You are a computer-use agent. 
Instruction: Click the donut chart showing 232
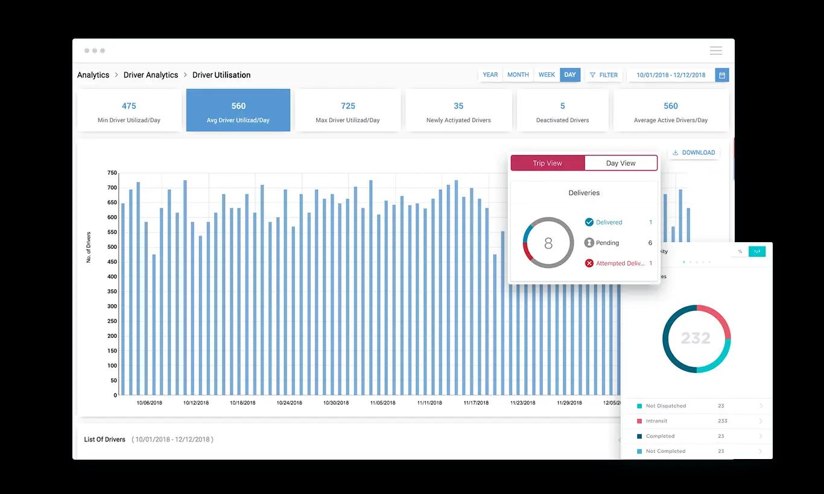696,339
